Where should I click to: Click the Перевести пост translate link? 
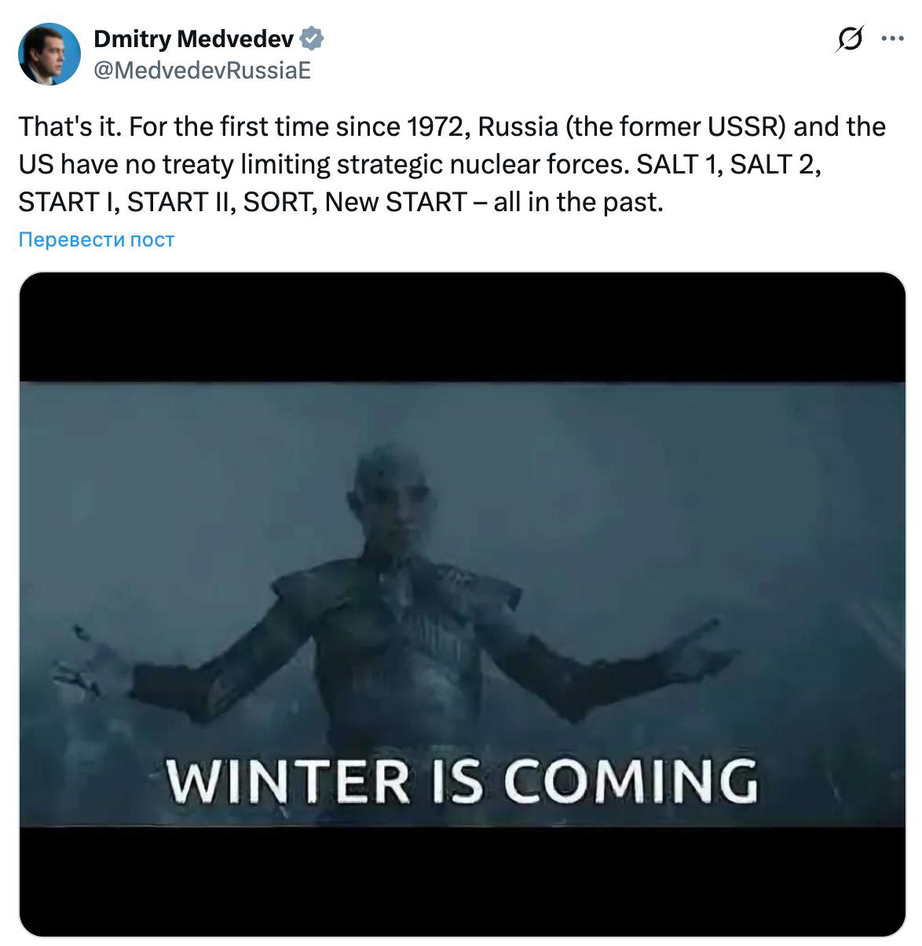click(x=96, y=239)
